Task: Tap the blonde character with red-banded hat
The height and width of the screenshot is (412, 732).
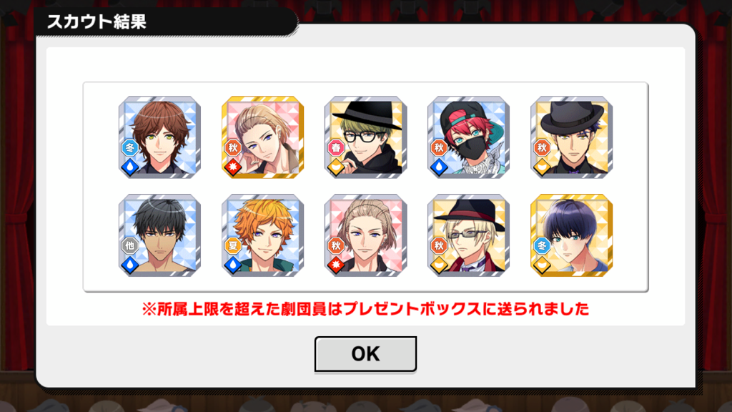Action: [x=469, y=235]
